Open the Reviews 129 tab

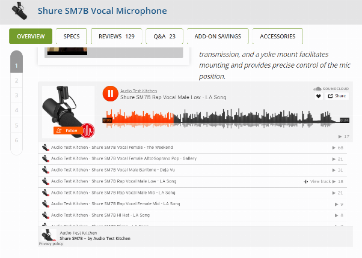(117, 37)
